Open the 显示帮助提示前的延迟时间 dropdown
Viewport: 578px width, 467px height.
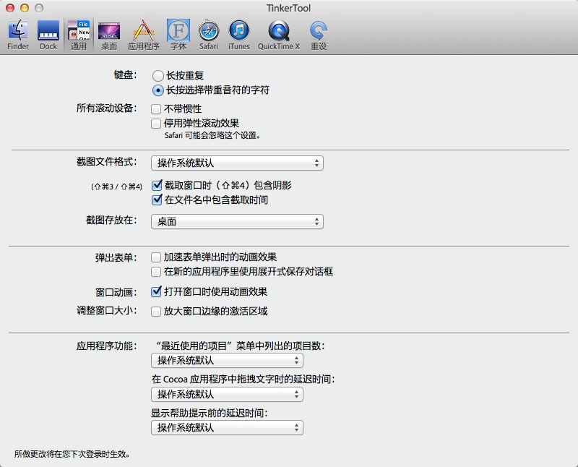pyautogui.click(x=227, y=427)
